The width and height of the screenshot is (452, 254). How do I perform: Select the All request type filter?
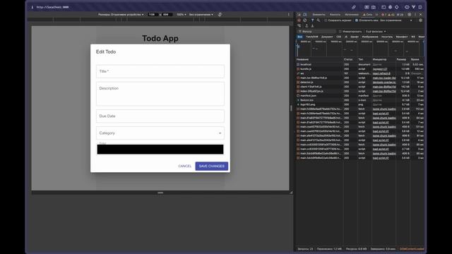(x=300, y=37)
